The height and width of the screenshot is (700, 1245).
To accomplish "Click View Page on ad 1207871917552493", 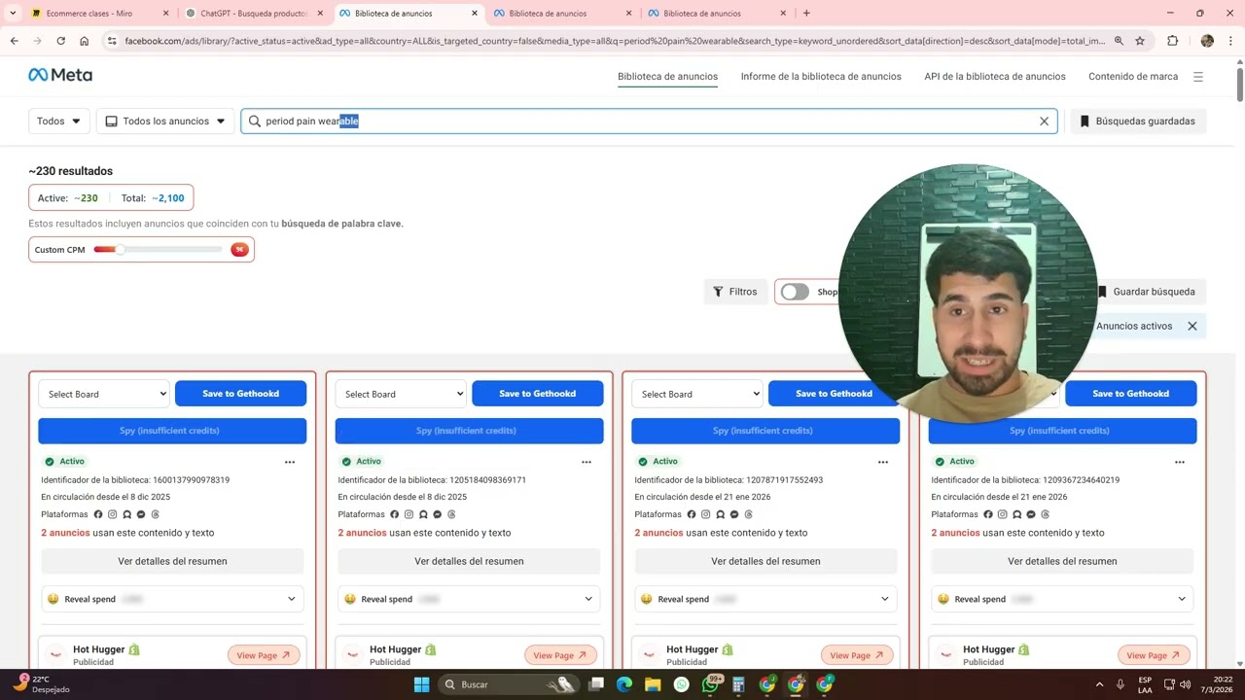I will click(x=857, y=655).
